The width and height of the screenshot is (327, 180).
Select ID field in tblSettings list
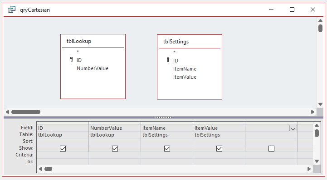[176, 61]
